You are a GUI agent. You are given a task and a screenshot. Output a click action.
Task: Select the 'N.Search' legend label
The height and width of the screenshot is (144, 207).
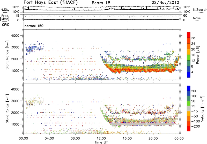[x=200, y=10]
